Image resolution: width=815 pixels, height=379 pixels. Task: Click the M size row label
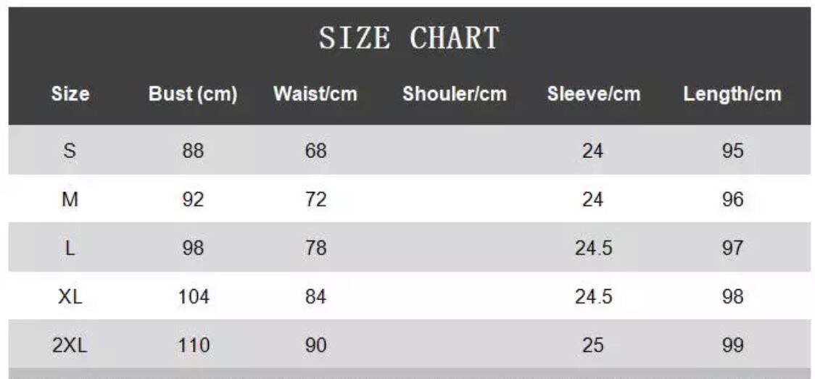point(70,199)
